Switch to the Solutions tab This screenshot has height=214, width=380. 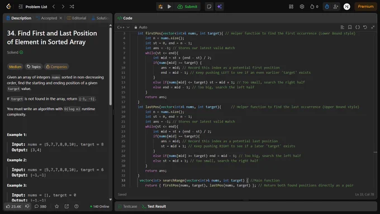[101, 18]
